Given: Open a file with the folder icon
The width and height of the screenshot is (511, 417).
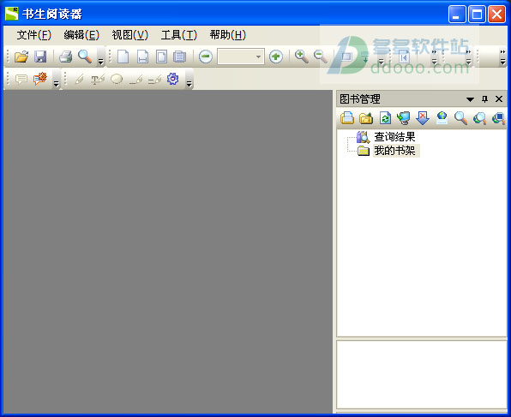Looking at the screenshot, I should (21, 57).
